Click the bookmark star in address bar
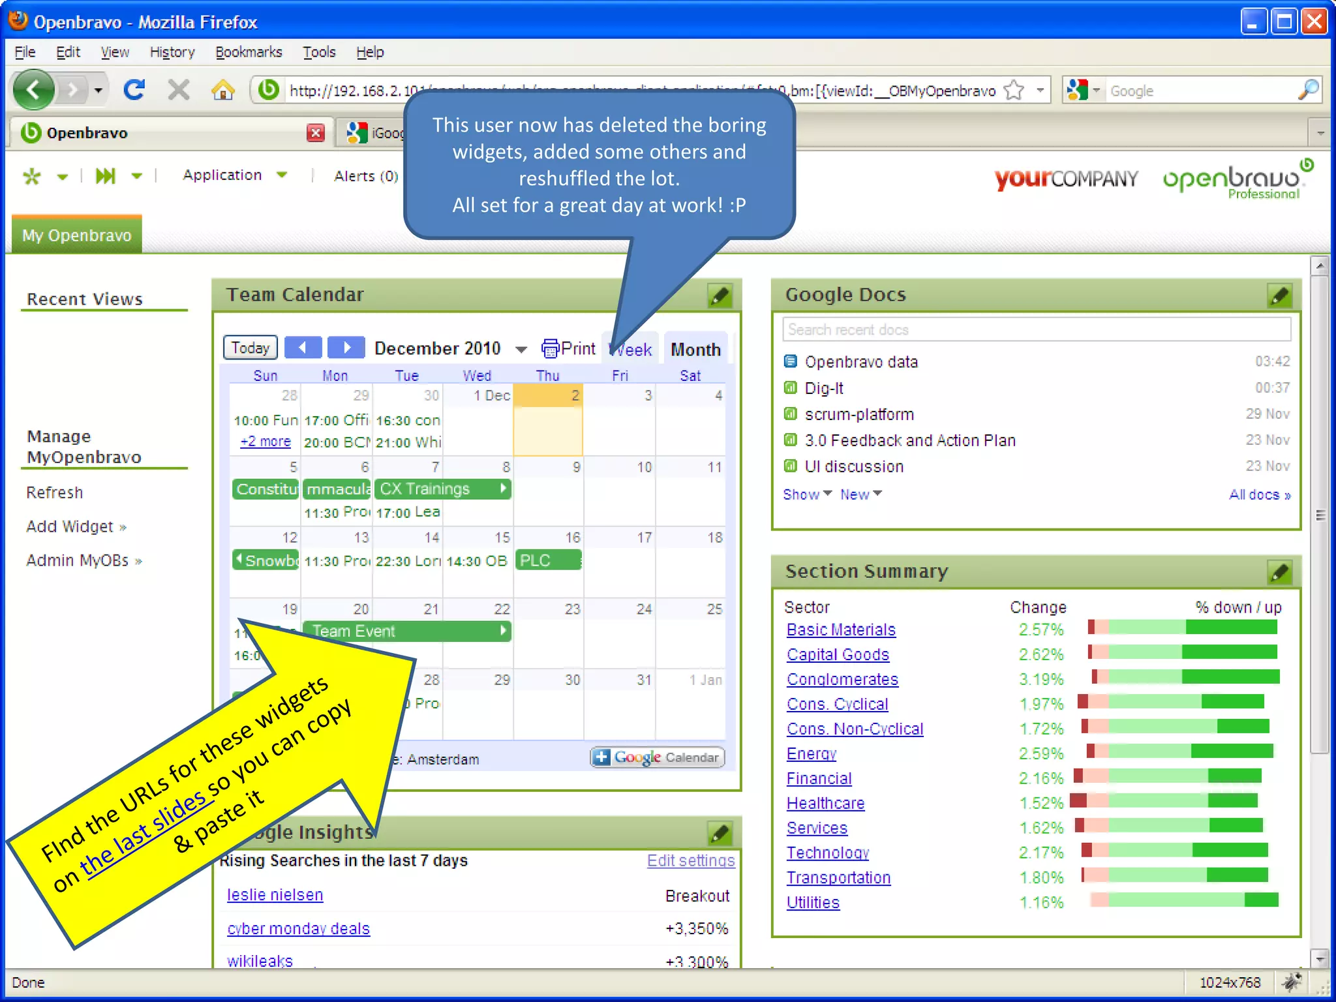This screenshot has width=1336, height=1002. pyautogui.click(x=1014, y=90)
